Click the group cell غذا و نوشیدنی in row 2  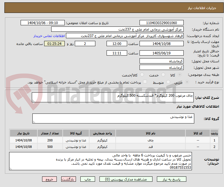76,147
